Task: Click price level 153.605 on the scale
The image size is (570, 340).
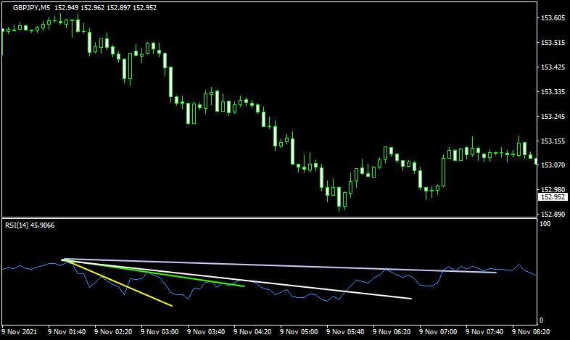Action: click(553, 18)
